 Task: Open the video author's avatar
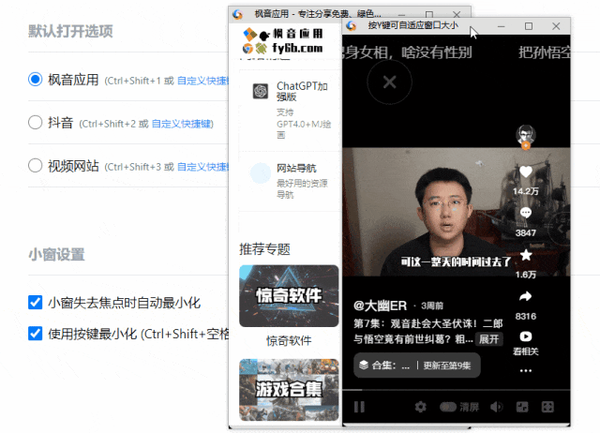pos(526,135)
